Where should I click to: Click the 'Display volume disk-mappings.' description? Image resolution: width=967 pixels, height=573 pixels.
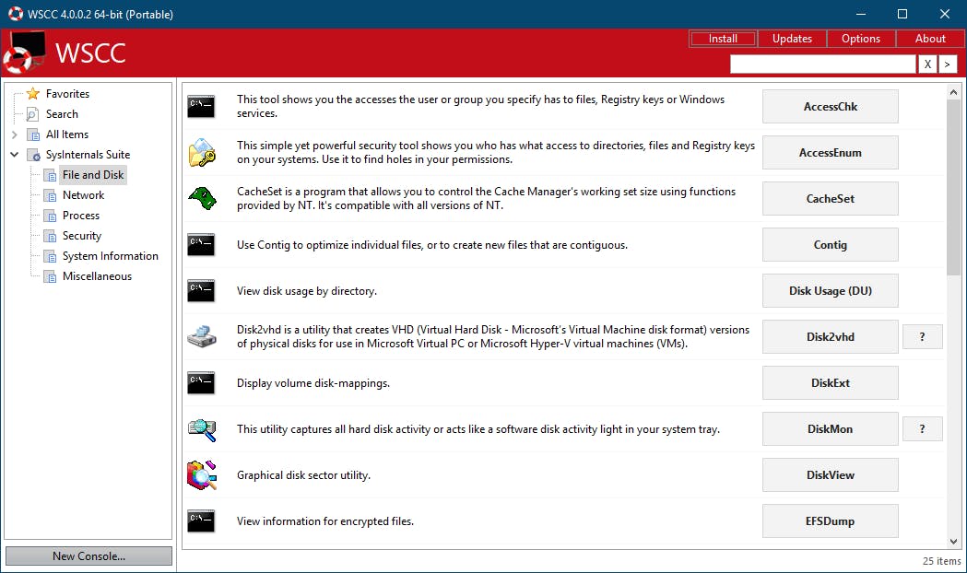click(313, 383)
